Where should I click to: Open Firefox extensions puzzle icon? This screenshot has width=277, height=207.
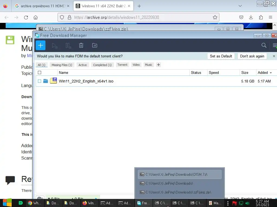coord(261,17)
